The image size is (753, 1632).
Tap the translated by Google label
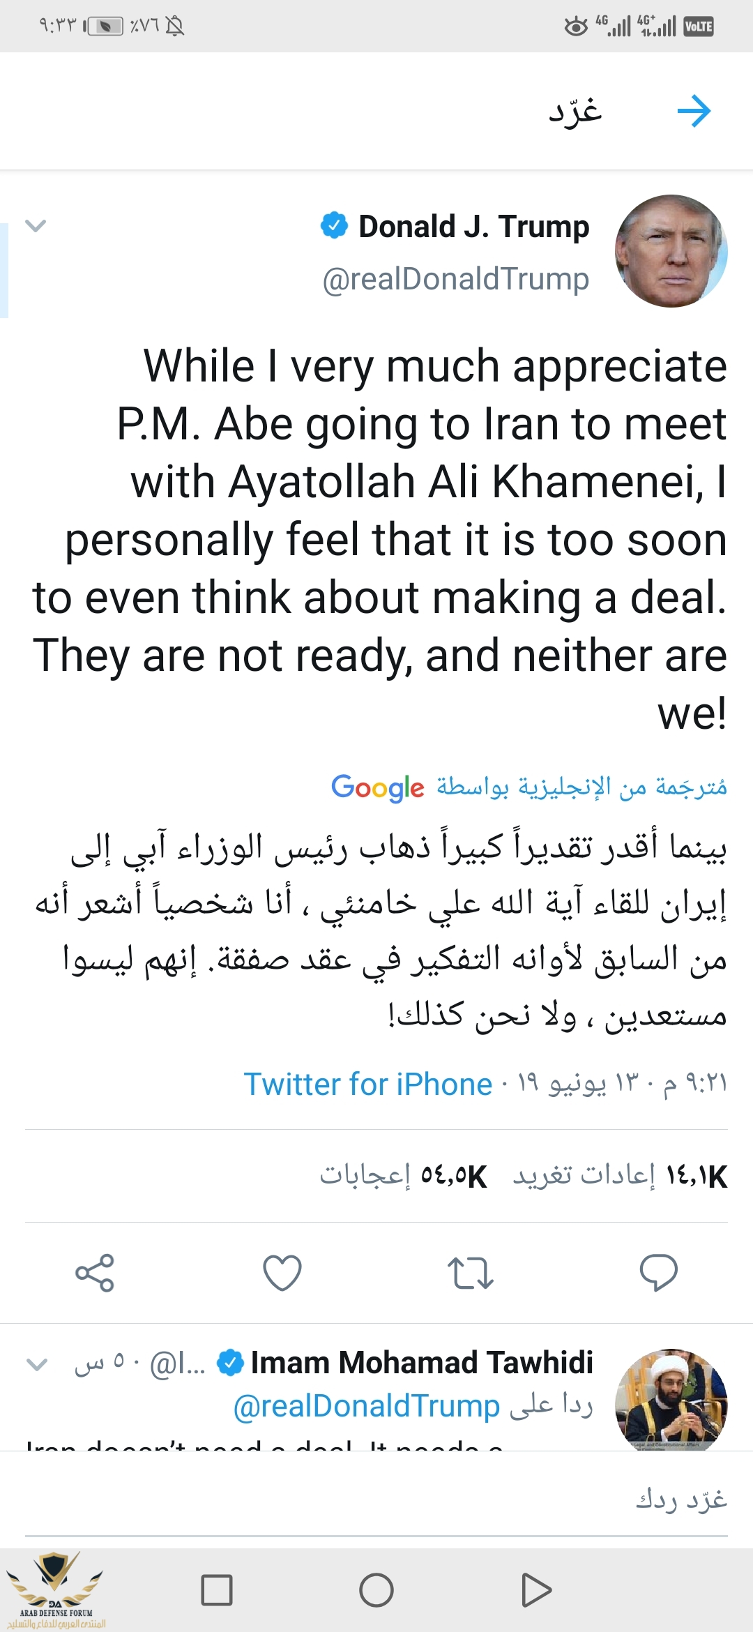click(x=528, y=787)
